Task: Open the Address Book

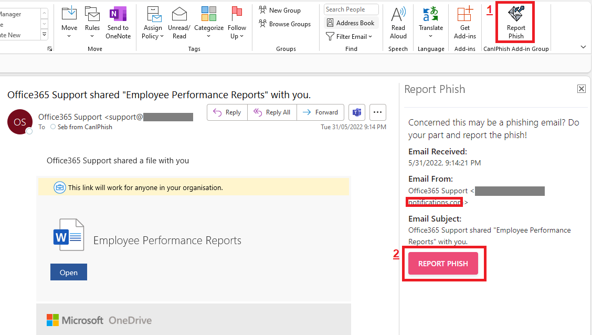Action: point(351,23)
